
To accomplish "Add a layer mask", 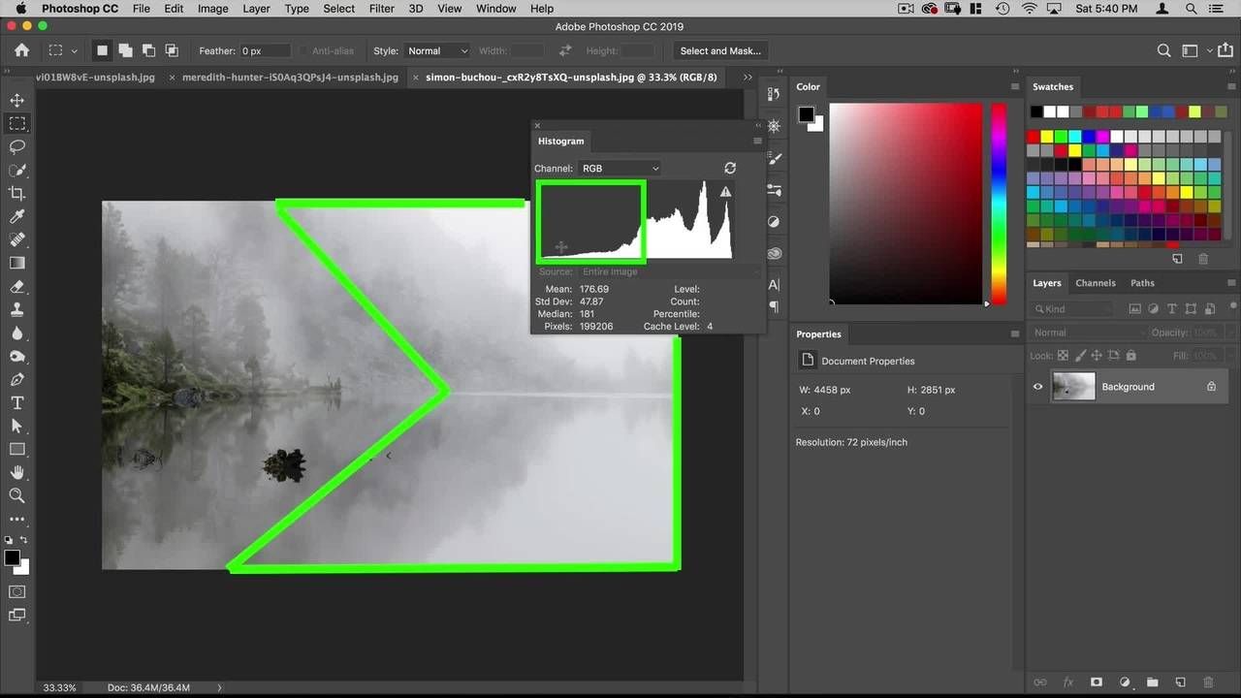I will tap(1097, 682).
